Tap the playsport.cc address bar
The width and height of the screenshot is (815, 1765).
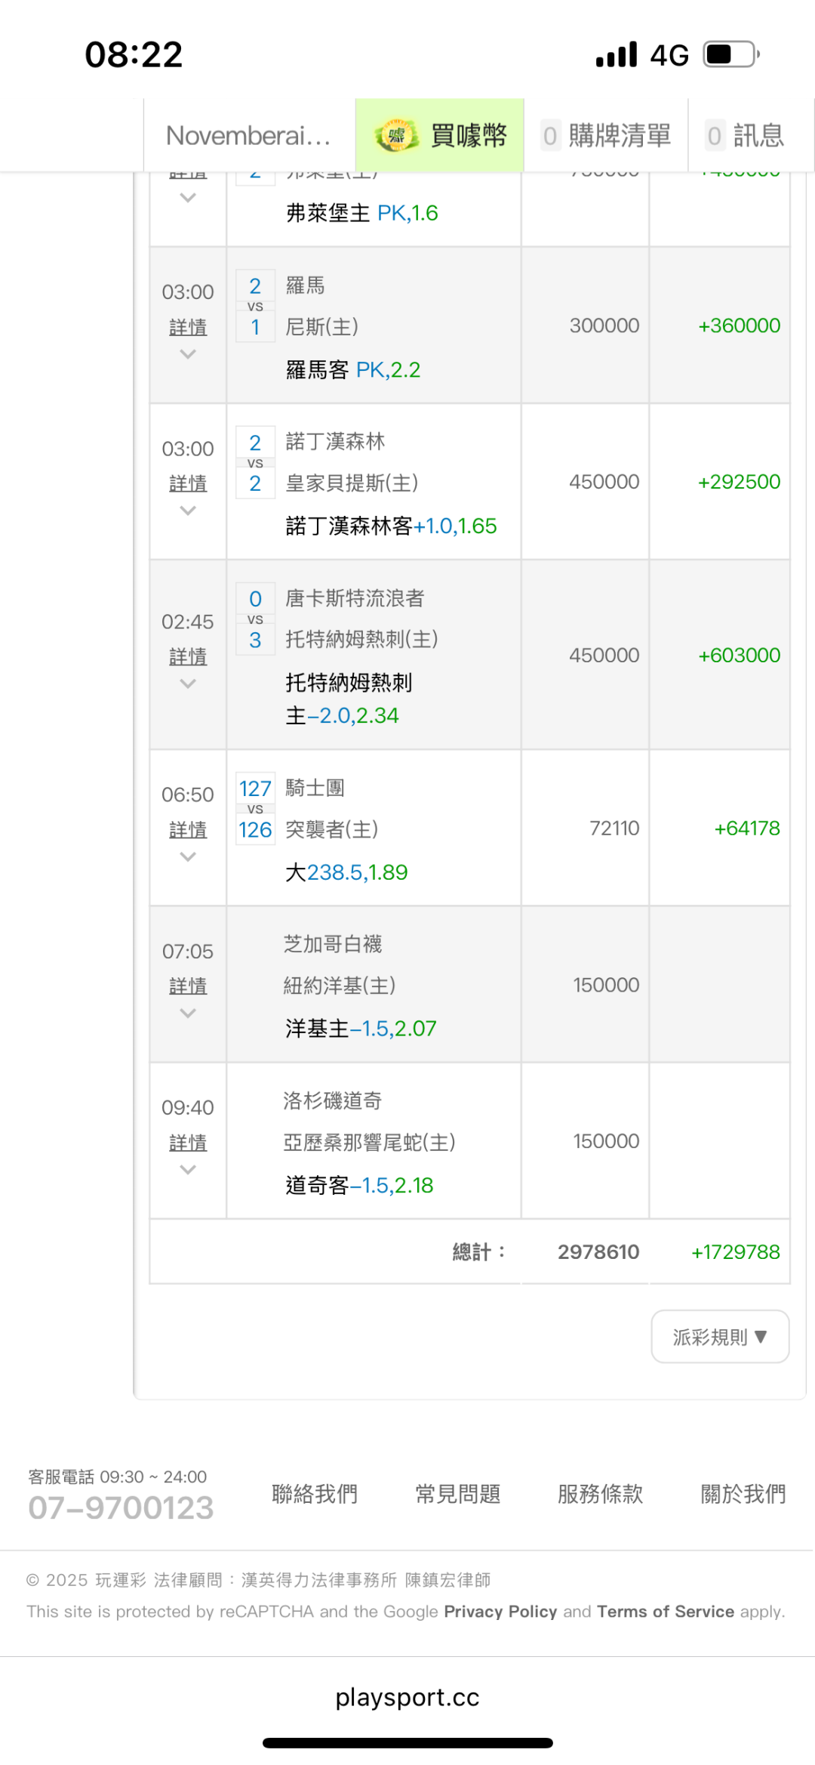click(407, 1697)
